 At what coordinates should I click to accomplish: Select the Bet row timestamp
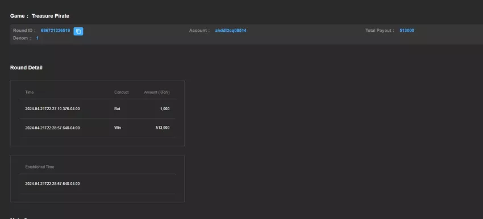[x=53, y=109]
